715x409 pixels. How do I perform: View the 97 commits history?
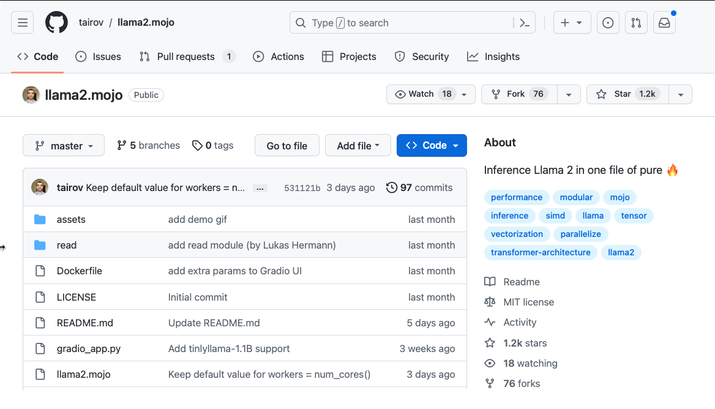[x=419, y=187]
